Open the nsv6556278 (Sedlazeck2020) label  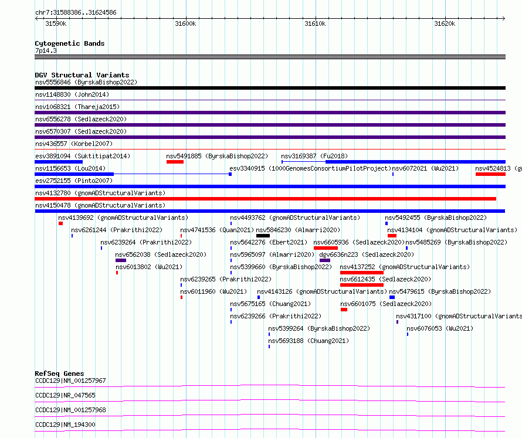(81, 119)
